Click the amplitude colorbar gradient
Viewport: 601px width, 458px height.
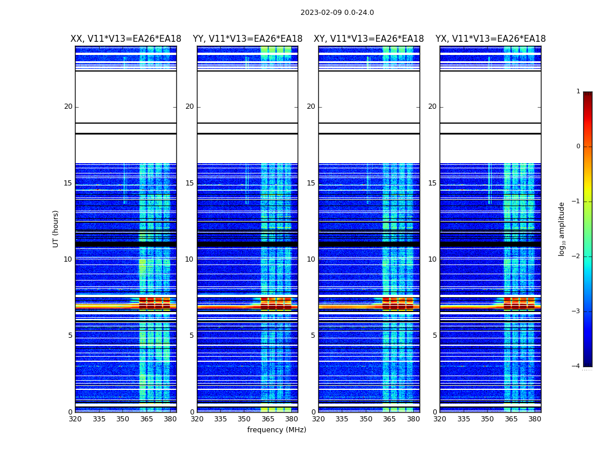pos(587,229)
